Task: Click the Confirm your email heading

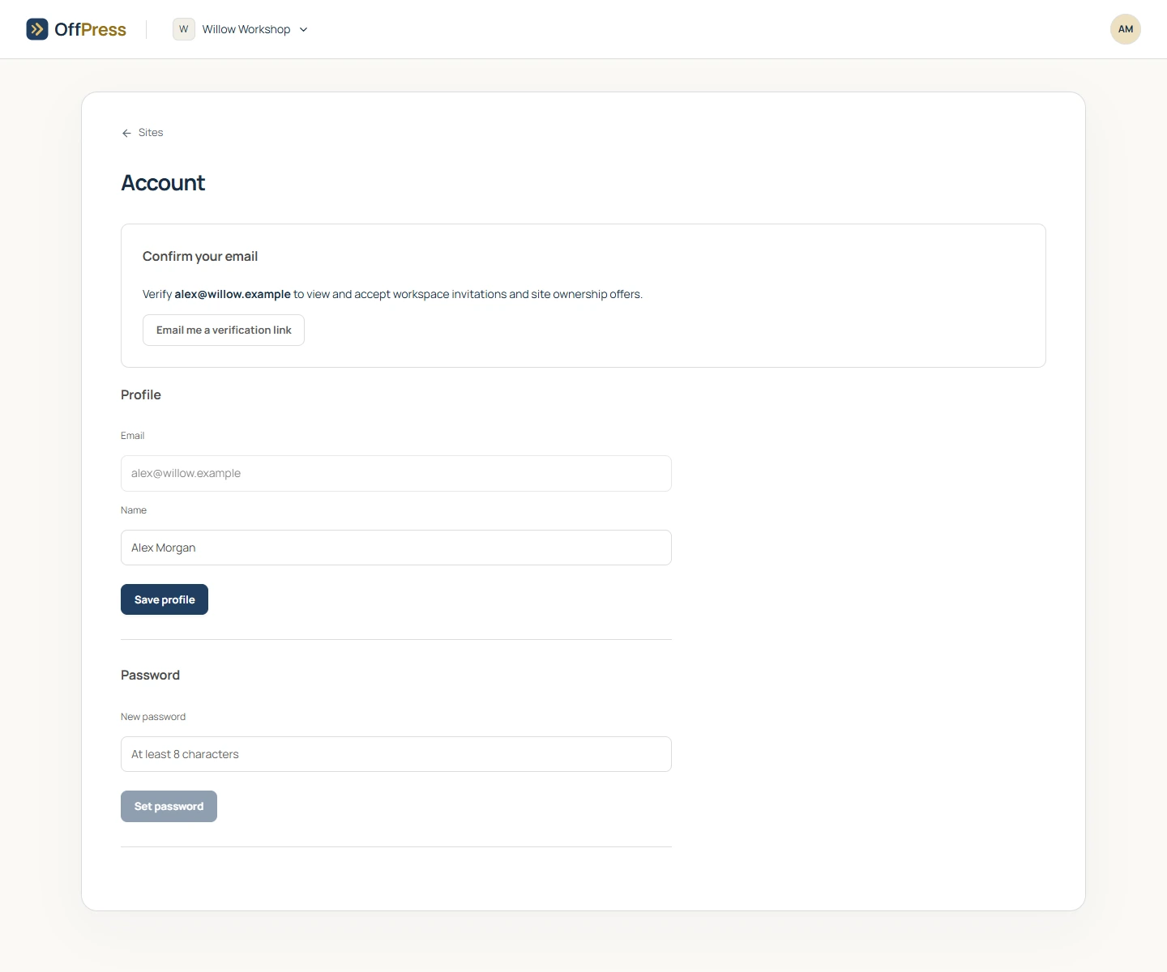Action: point(200,257)
